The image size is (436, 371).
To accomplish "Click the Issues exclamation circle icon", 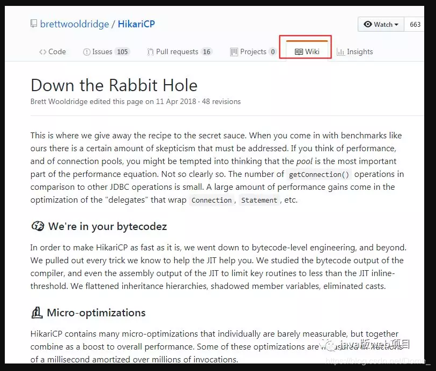I will [86, 52].
